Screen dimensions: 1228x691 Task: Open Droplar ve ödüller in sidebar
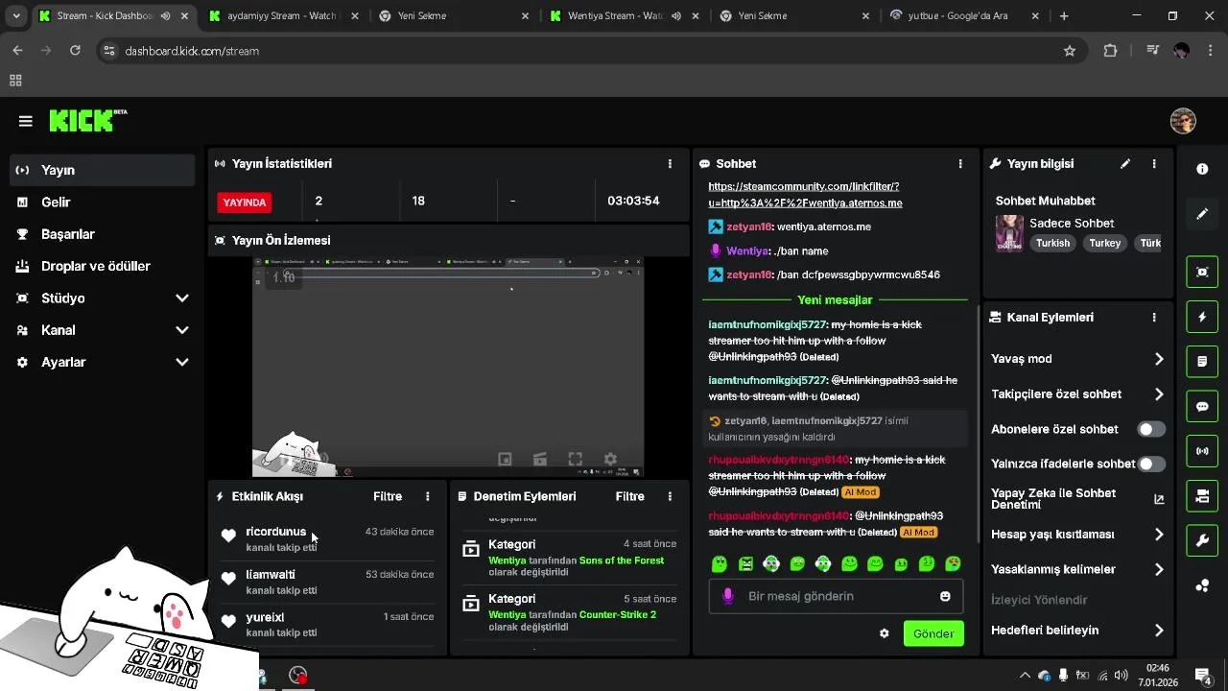(x=102, y=266)
